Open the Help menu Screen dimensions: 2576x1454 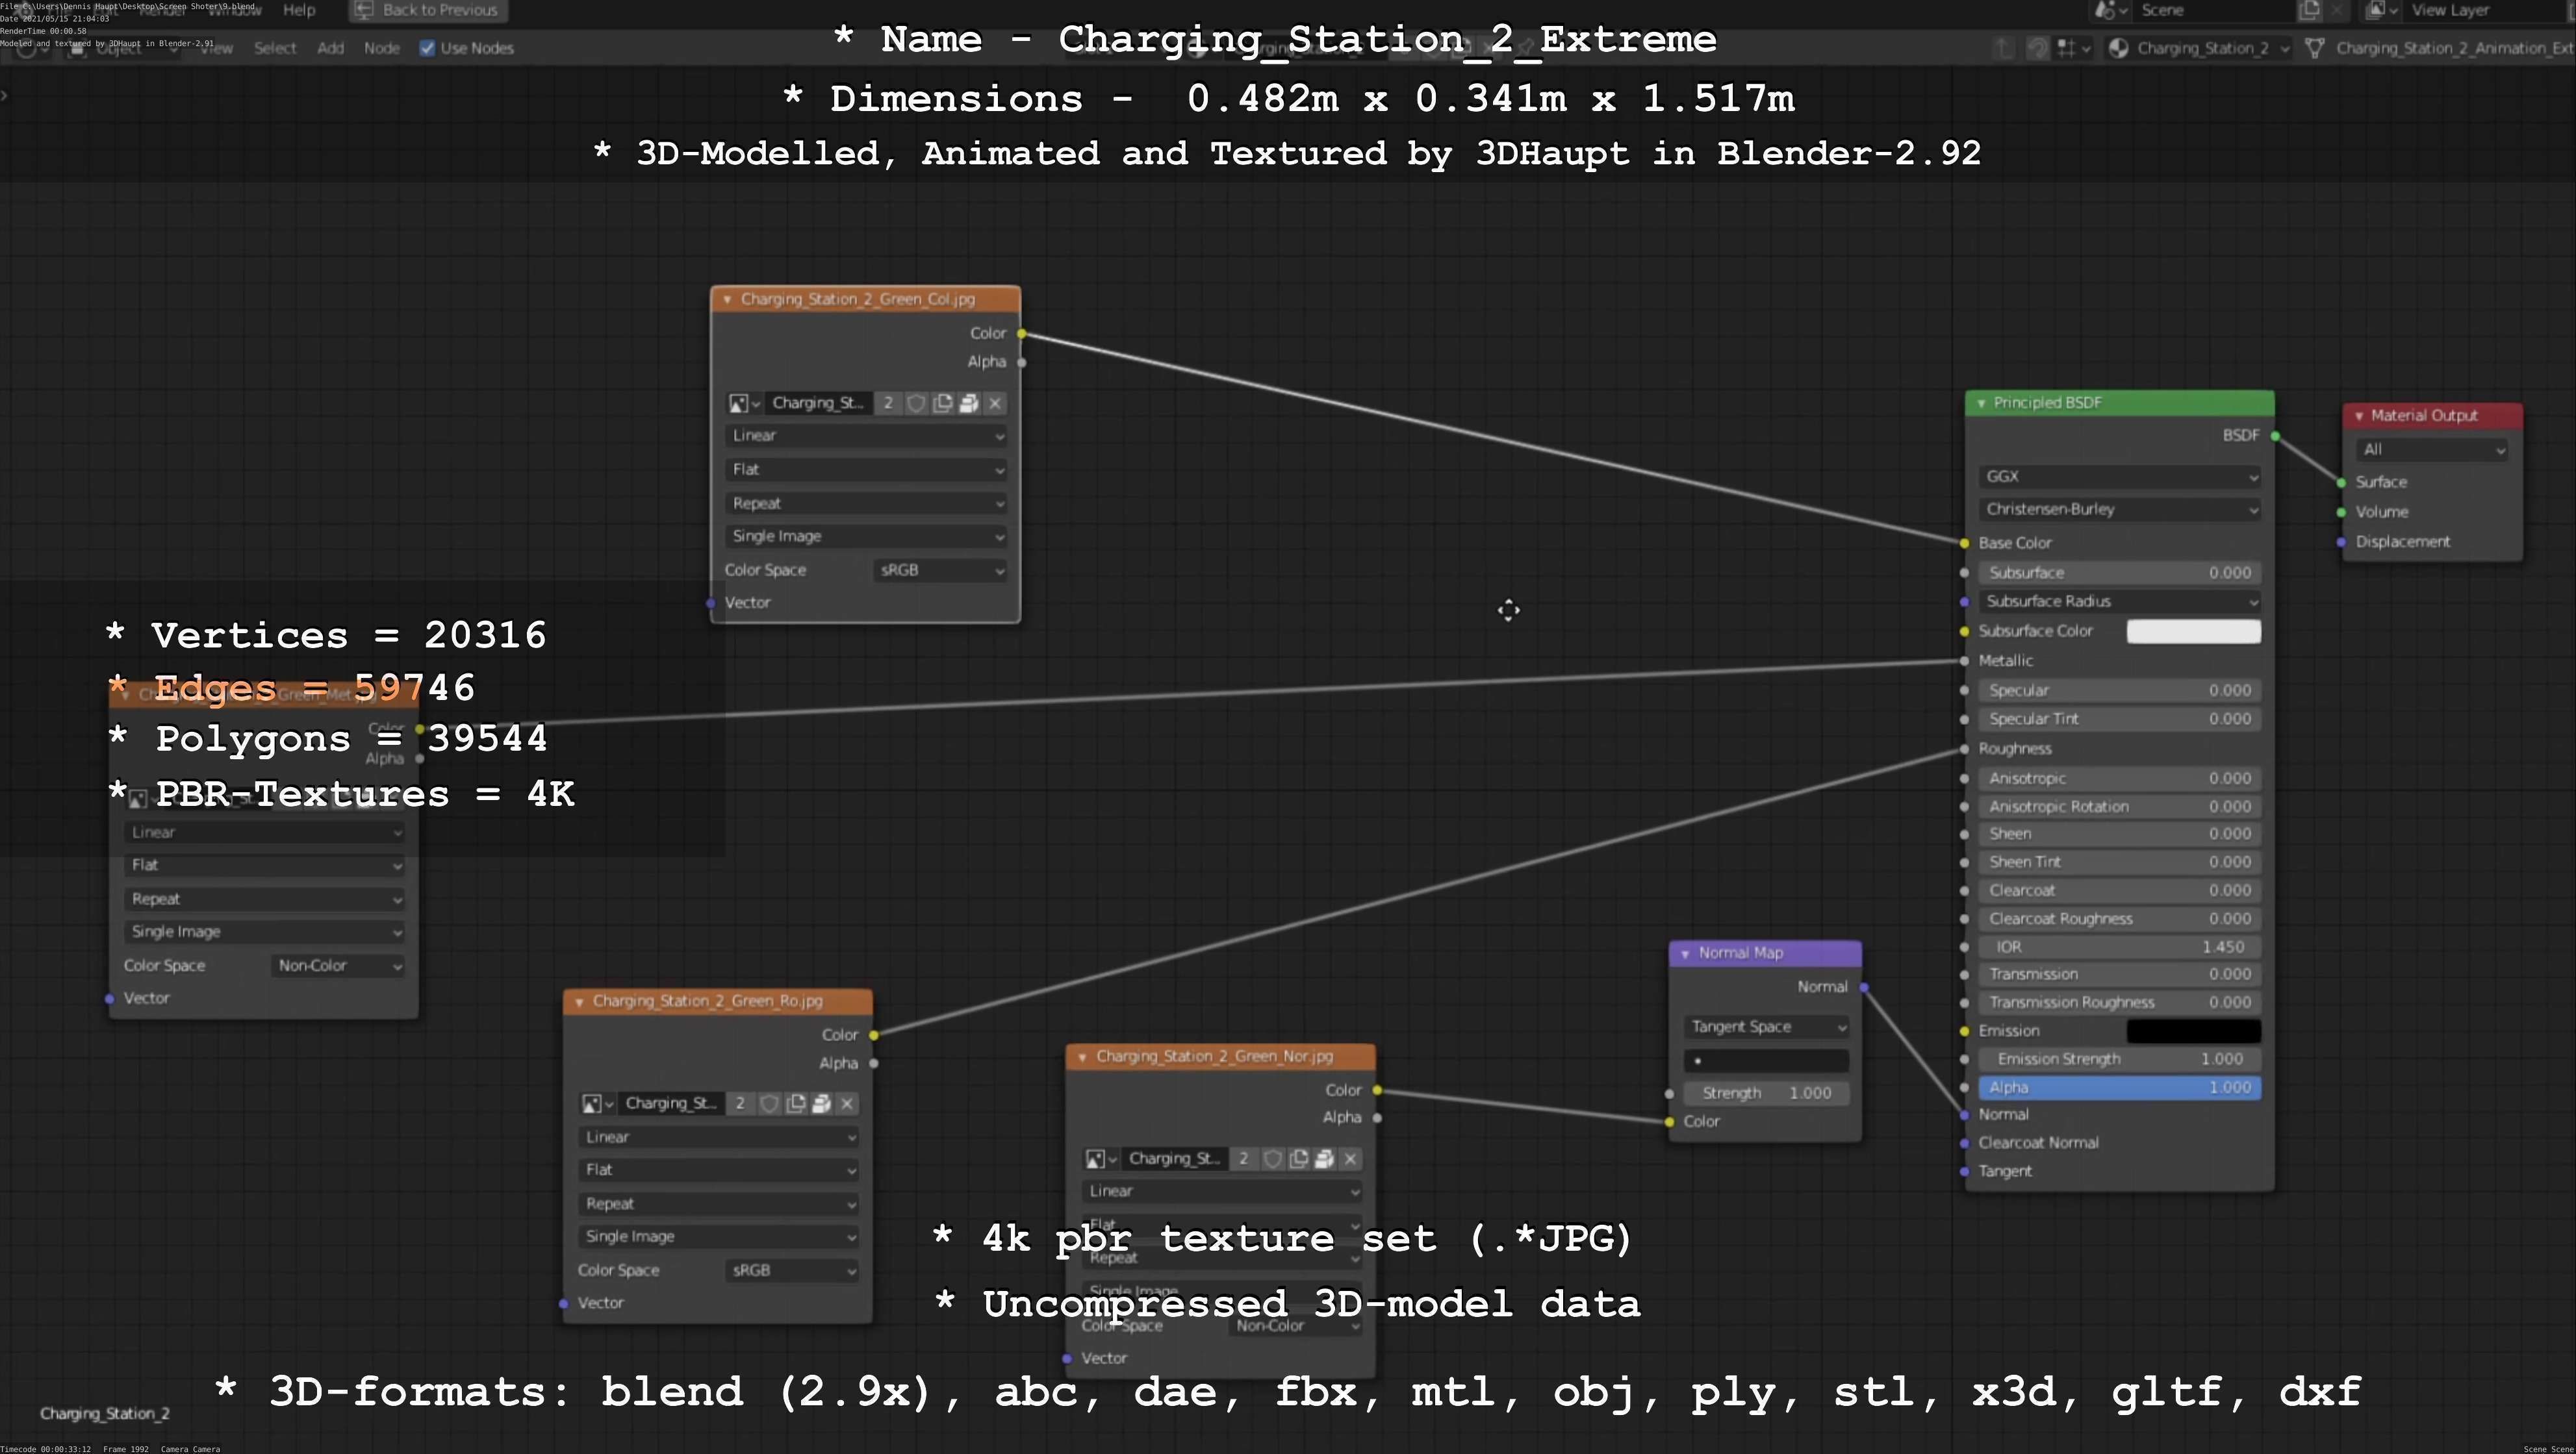tap(299, 10)
